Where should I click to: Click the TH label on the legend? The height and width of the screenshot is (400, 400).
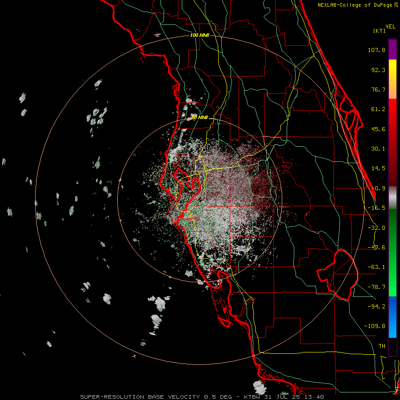click(382, 346)
